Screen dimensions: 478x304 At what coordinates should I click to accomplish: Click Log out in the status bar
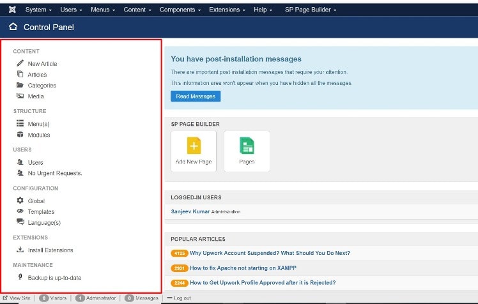pos(182,298)
